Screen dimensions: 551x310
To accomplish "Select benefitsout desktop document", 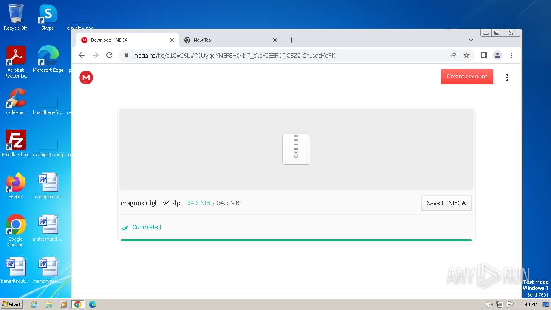I will pyautogui.click(x=15, y=270).
